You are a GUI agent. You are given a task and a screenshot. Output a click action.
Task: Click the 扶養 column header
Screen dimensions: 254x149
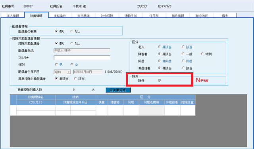[102, 102]
